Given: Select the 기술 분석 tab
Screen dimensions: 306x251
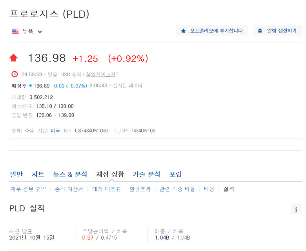Looking at the screenshot, I should click(146, 174).
